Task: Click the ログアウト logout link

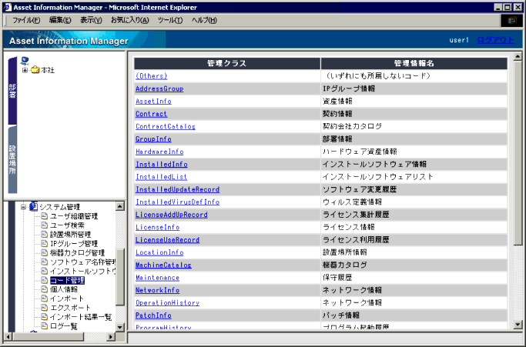Action: [495, 40]
